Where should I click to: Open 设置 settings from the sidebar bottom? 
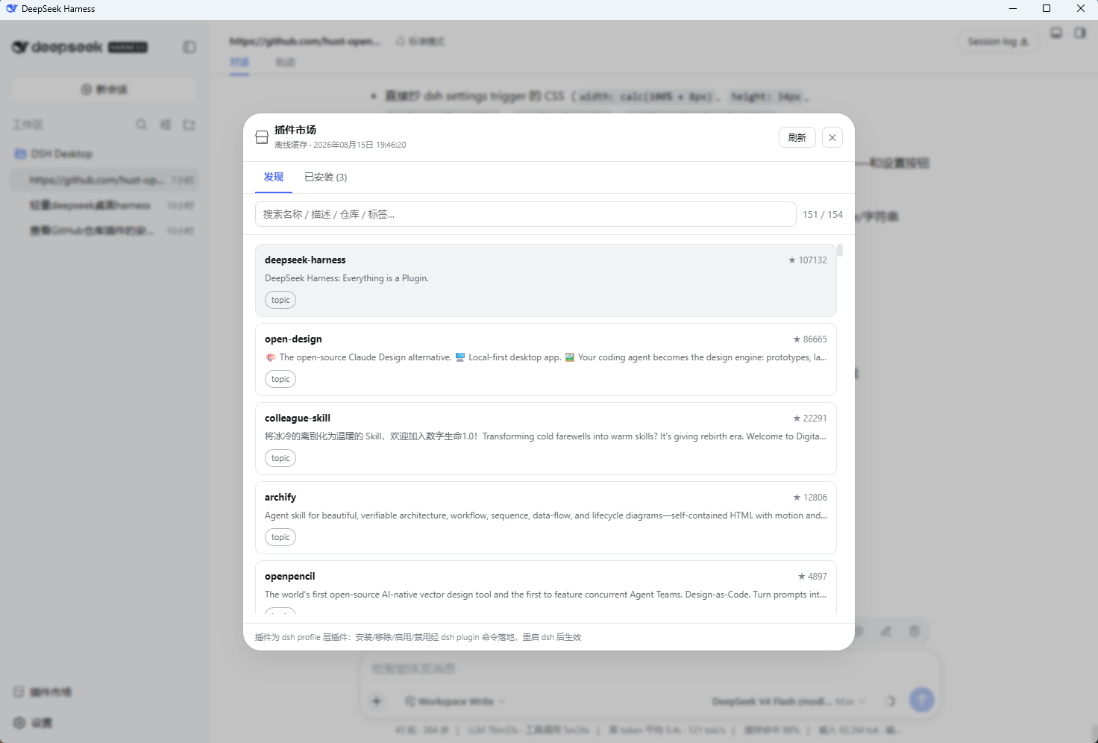(x=34, y=723)
